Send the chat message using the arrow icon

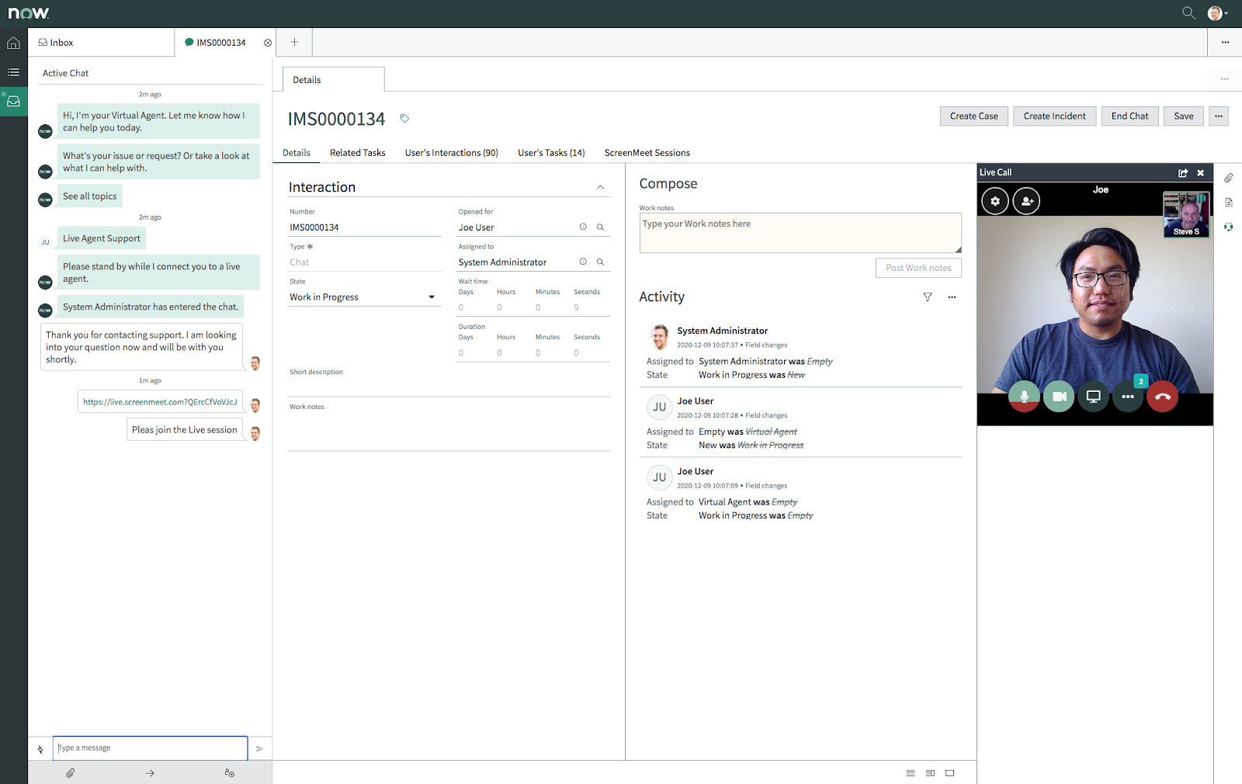pyautogui.click(x=259, y=748)
